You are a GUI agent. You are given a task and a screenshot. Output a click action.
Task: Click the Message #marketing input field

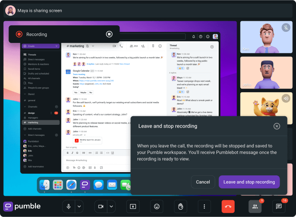(x=96, y=160)
